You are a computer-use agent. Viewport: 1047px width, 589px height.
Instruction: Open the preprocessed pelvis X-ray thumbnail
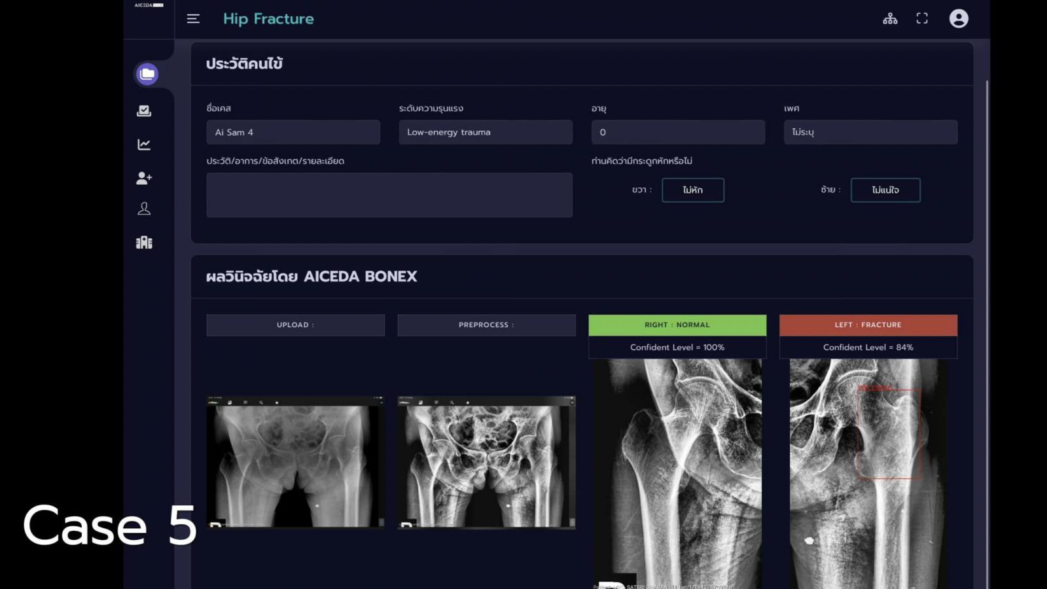click(486, 462)
